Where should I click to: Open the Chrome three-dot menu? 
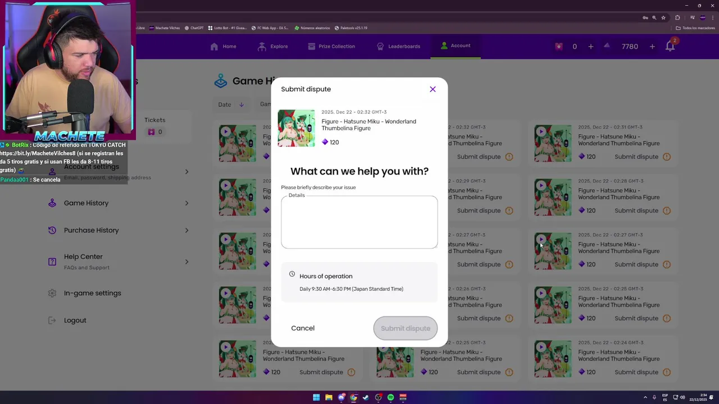713,17
